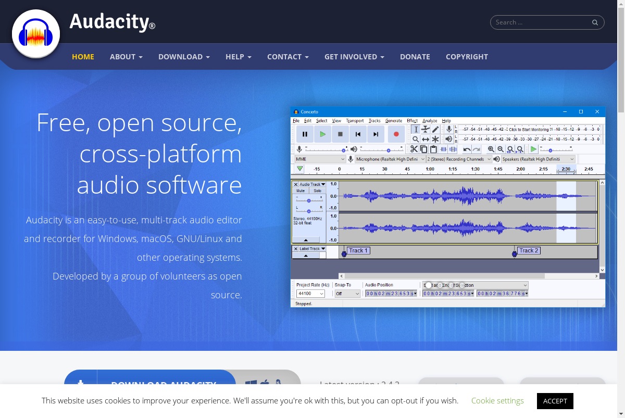
Task: Open the Audio Track dropdown menu
Action: pos(312,184)
